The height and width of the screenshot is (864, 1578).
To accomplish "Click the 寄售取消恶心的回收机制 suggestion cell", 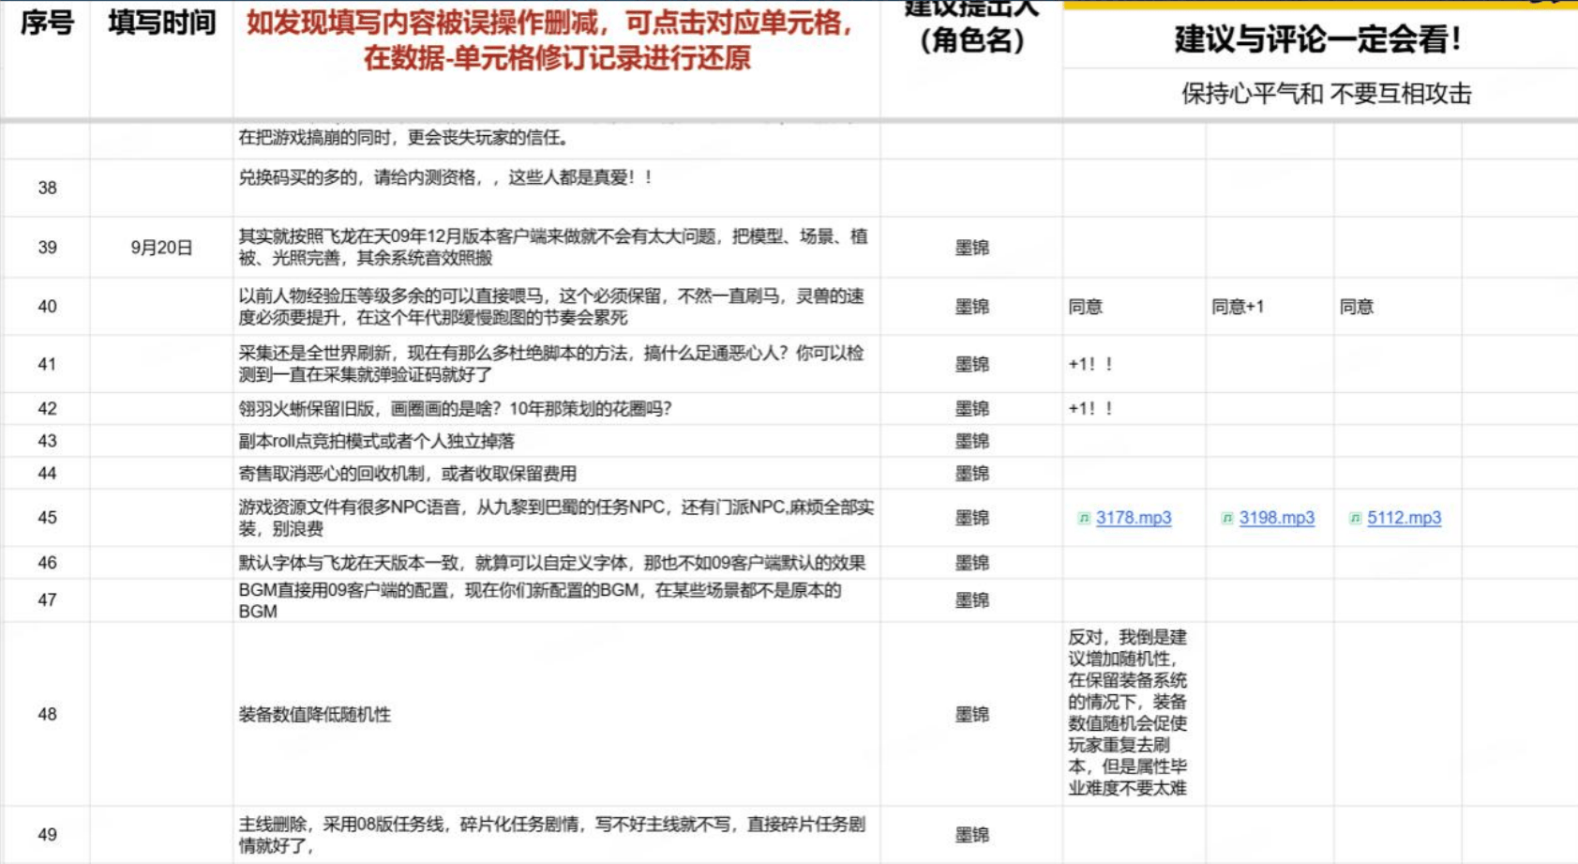I will click(x=556, y=474).
